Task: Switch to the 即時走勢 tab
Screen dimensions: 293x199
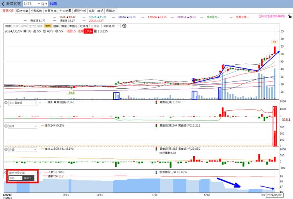Action: click(22, 11)
